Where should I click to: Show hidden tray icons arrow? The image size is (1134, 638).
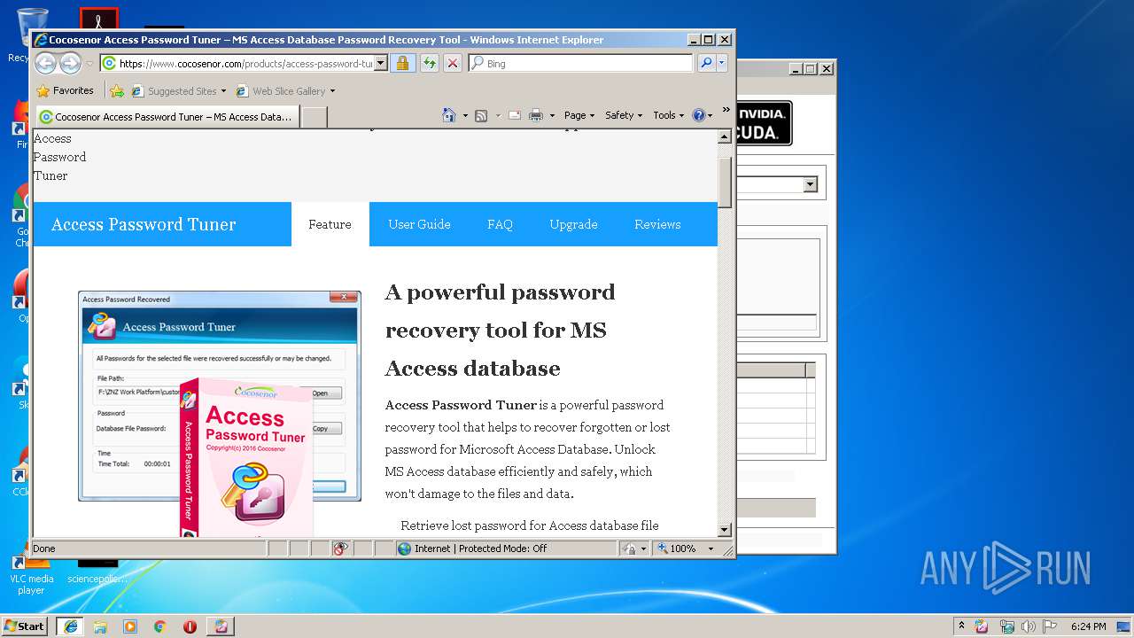click(961, 626)
